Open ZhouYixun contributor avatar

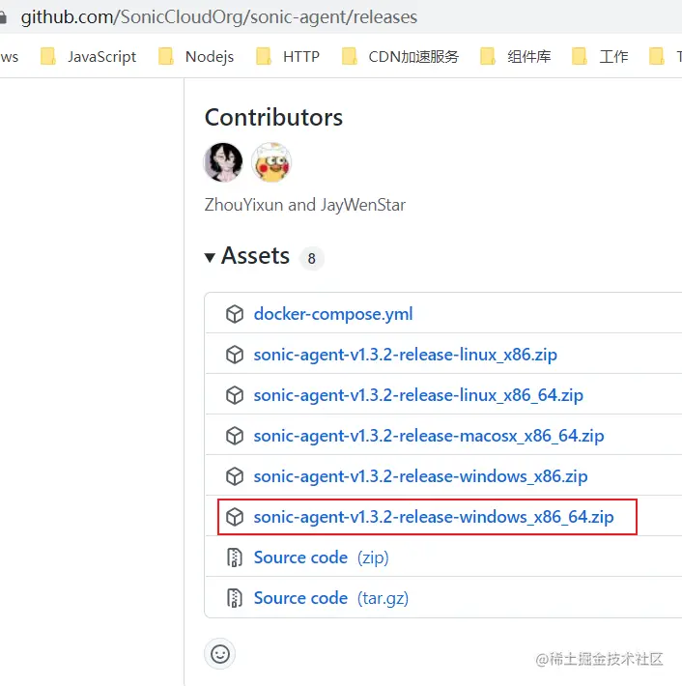pyautogui.click(x=223, y=162)
